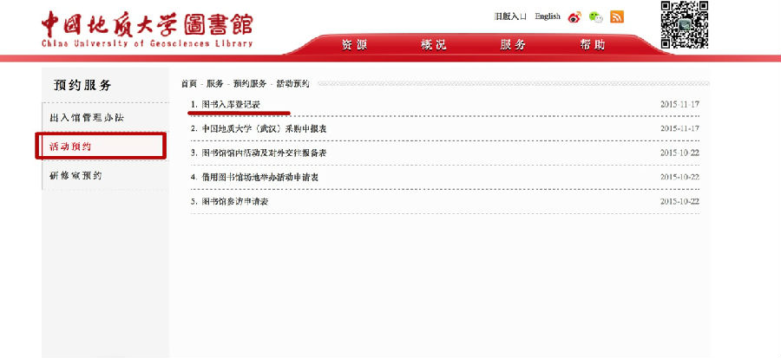
Task: Switch site language to English
Action: [x=548, y=16]
